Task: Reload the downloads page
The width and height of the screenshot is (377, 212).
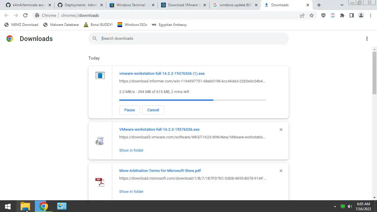Action: [25, 15]
